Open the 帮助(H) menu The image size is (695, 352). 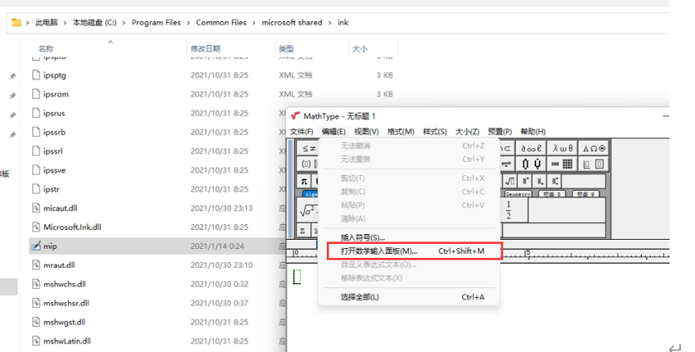tap(534, 132)
